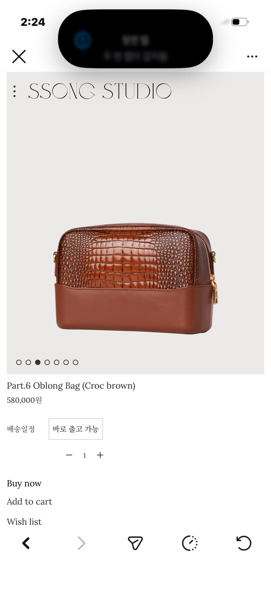Reload the page with refresh icon
This screenshot has height=589, width=271.
[244, 543]
